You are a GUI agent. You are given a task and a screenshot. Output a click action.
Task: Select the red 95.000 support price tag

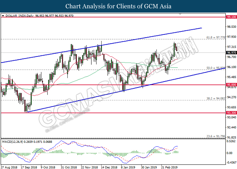click(x=231, y=85)
